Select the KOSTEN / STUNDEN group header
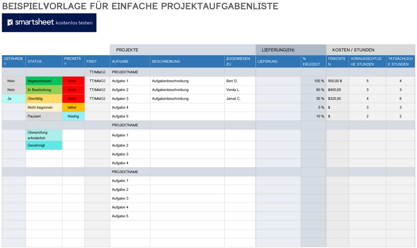417x248 pixels. (x=370, y=50)
